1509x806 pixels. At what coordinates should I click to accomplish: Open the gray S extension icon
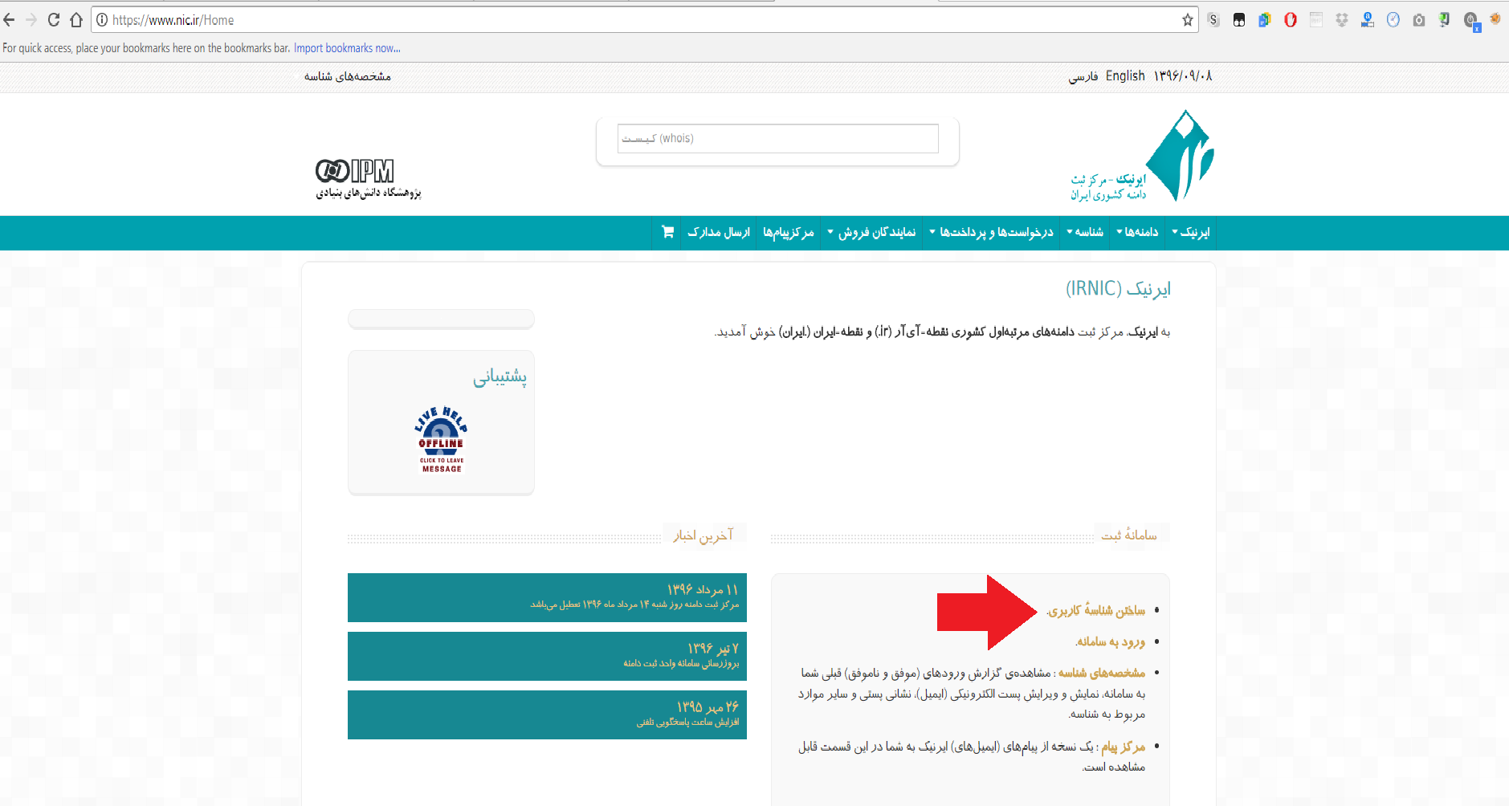point(1213,20)
